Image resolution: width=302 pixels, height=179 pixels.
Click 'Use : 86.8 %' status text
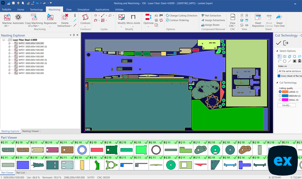tap(33, 177)
